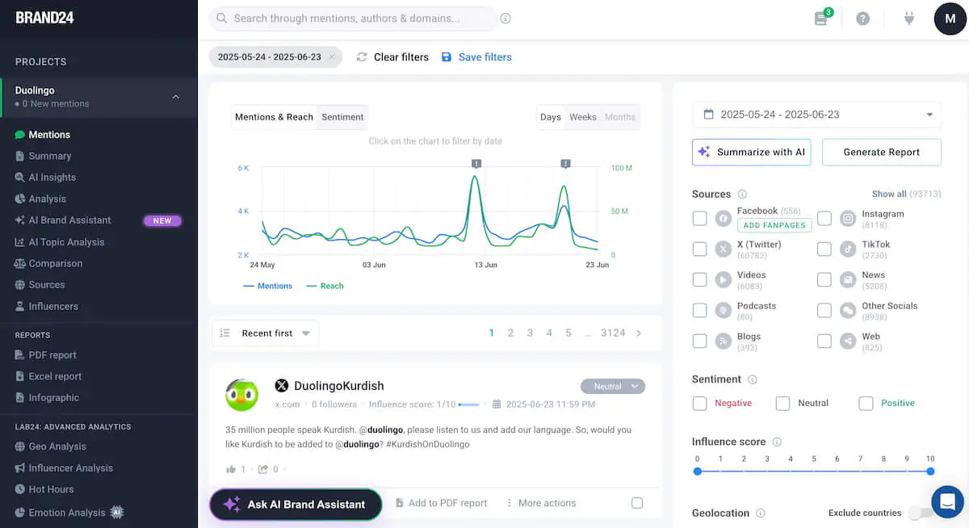Open the 2025-05-24 - 2025-06-23 date dropdown
Screen dimensions: 969x528
tap(816, 115)
